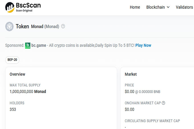Open the Home menu item
The height and width of the screenshot is (129, 194).
[135, 7]
